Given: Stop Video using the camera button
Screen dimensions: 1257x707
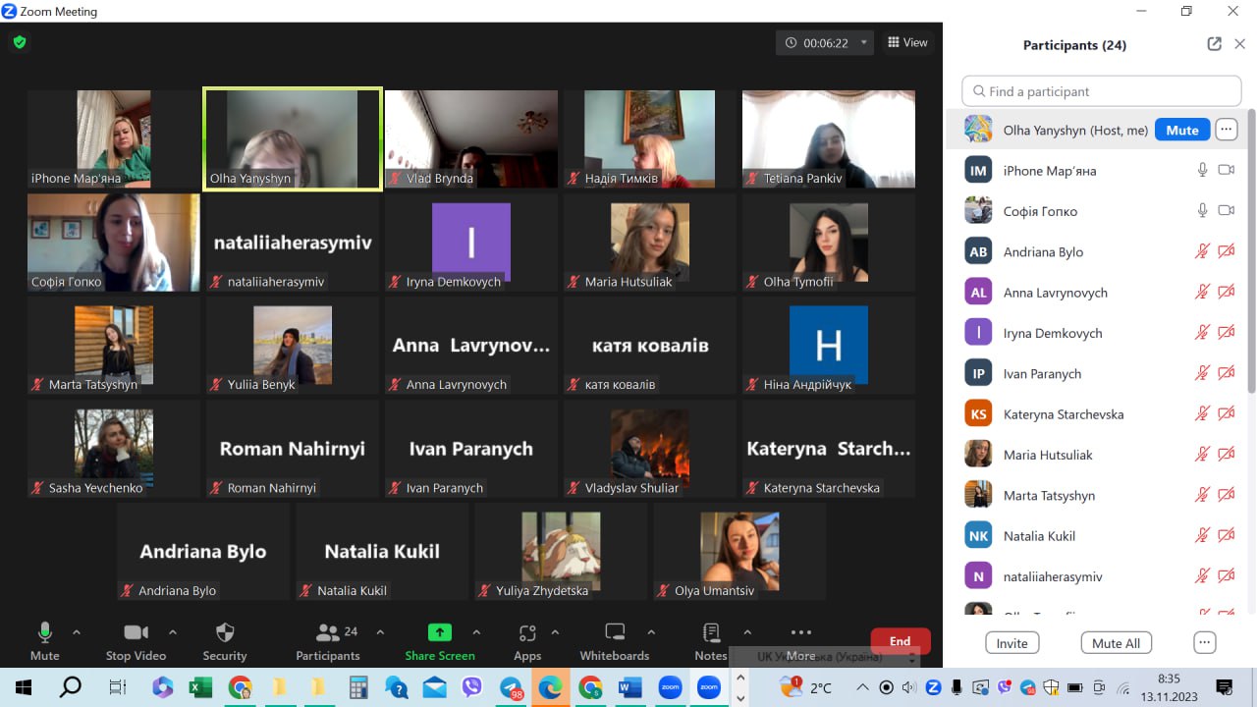Looking at the screenshot, I should click(136, 632).
